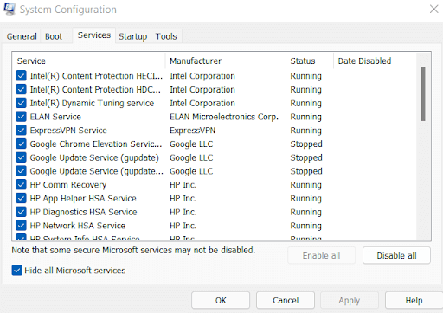
Task: Close the System Configuration window
Action: 433,9
